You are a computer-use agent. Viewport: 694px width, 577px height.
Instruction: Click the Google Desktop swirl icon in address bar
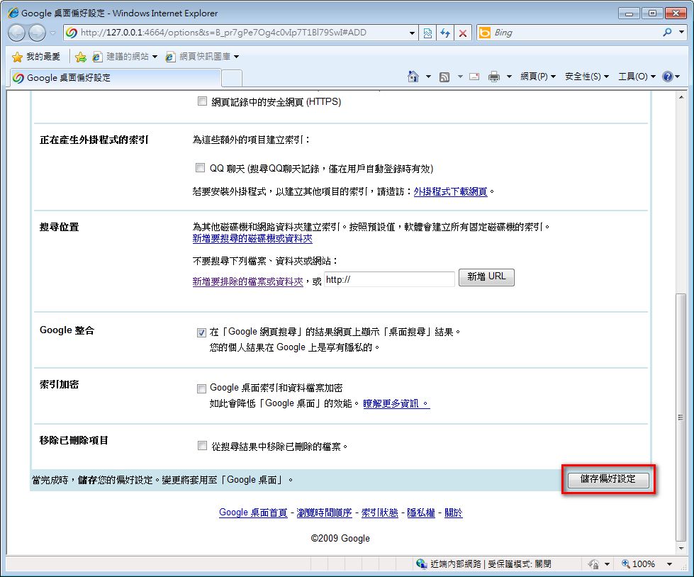click(x=72, y=33)
